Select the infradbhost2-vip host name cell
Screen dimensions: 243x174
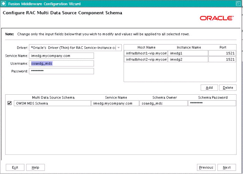[146, 60]
